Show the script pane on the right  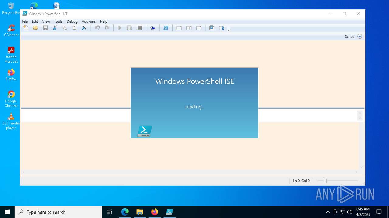(189, 28)
